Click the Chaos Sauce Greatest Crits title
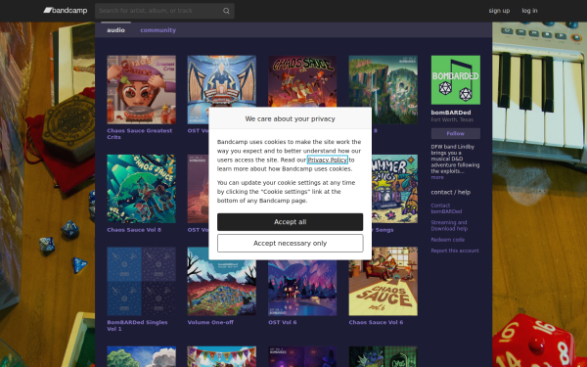Image resolution: width=587 pixels, height=367 pixels. click(x=139, y=134)
